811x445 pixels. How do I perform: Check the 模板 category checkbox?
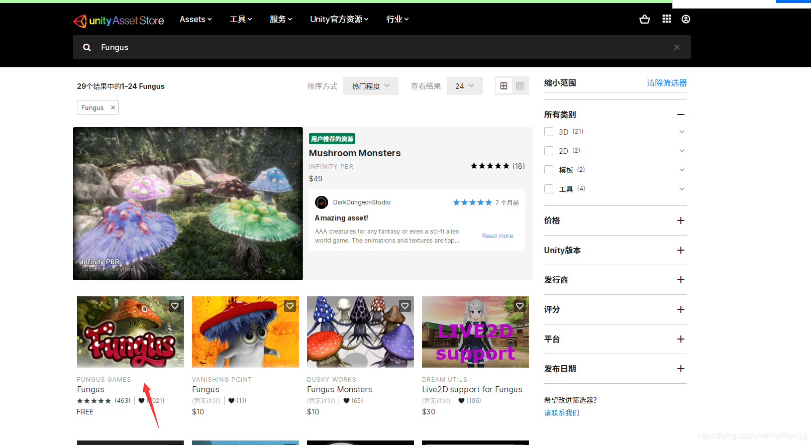(x=549, y=170)
